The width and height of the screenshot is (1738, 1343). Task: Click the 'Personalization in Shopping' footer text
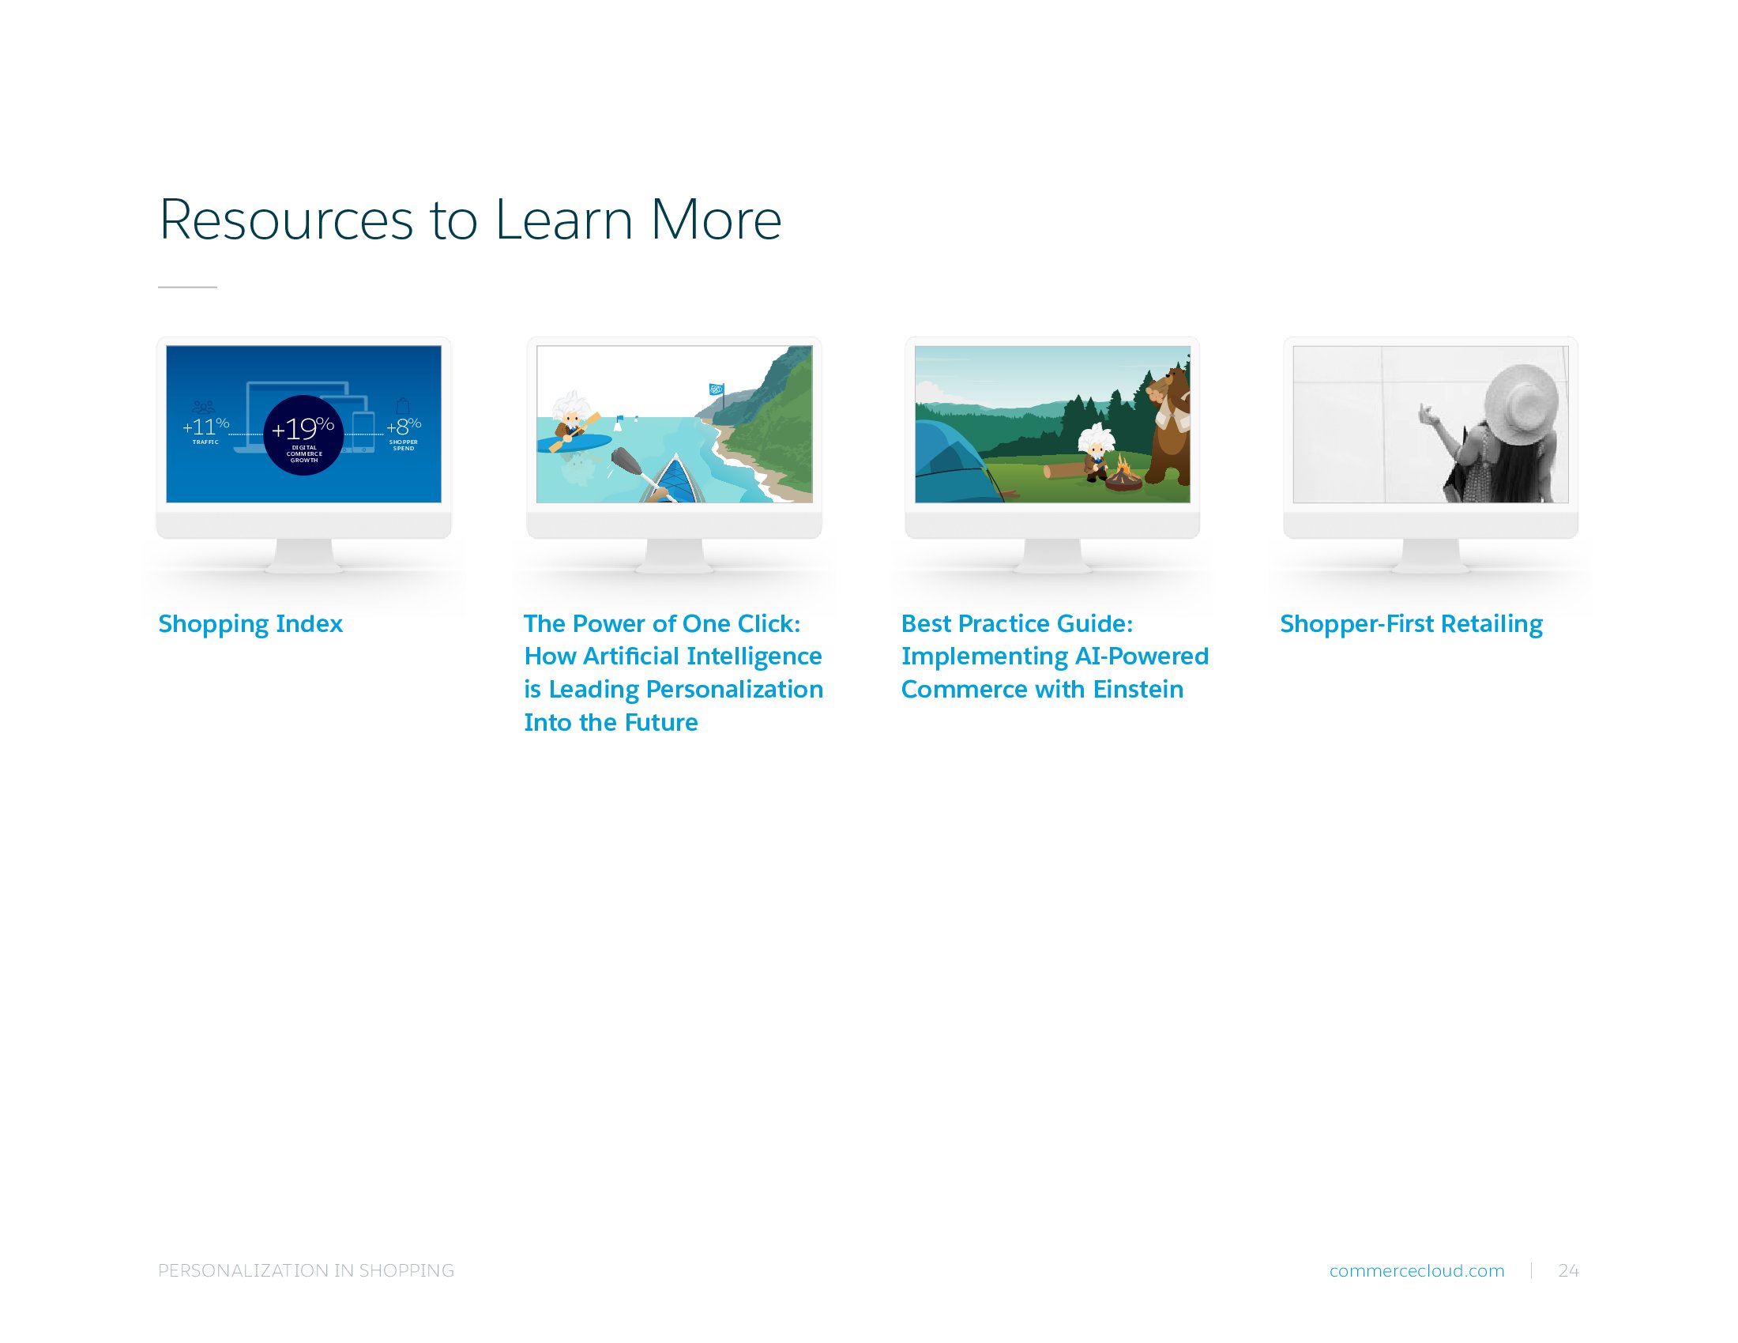306,1270
